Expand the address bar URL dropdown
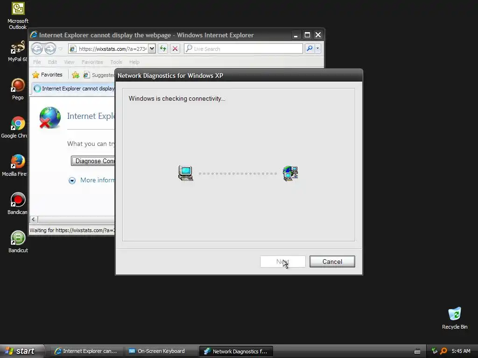 coord(152,48)
